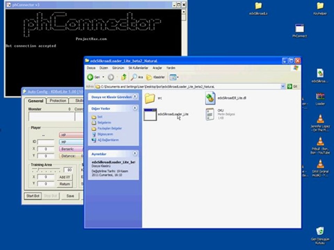Launch edxSilkroadLoader_Lite application icon
Image resolution: width=334 pixels, height=250 pixels.
click(150, 114)
